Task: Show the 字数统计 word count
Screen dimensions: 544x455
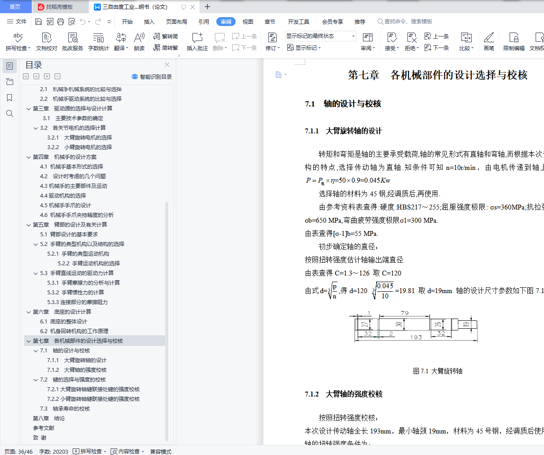Action: coord(98,42)
